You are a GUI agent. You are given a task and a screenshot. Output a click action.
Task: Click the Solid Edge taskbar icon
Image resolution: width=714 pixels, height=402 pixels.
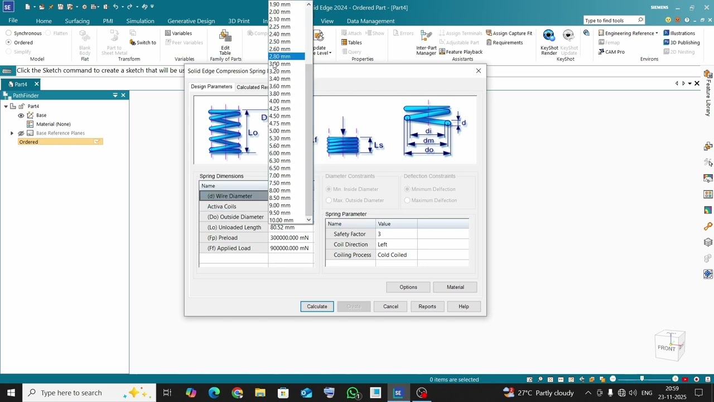[398, 393]
